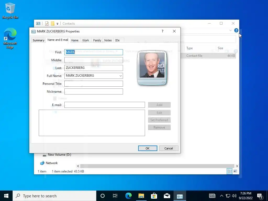
Task: Switch to the IDs tab
Action: (x=117, y=40)
